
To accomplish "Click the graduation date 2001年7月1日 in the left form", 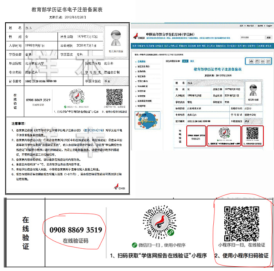I will [87, 46].
